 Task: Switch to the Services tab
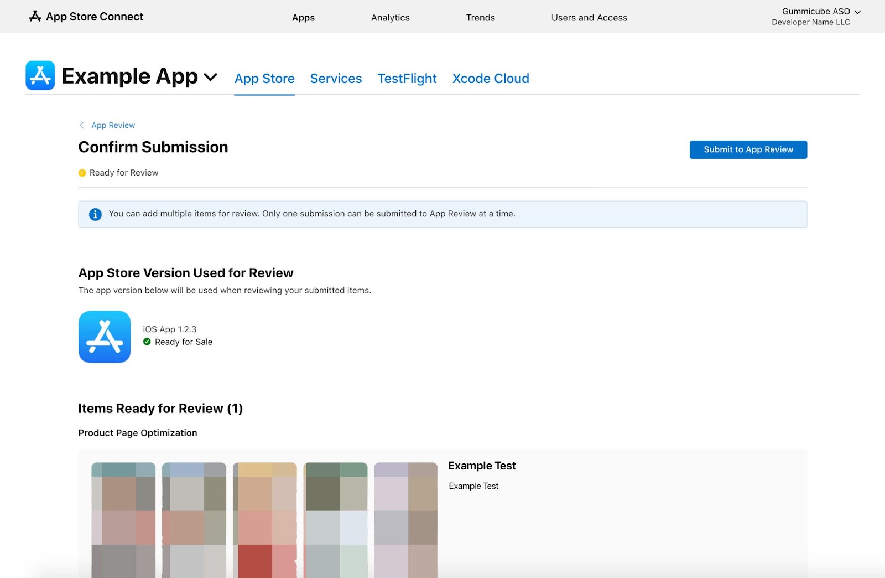(x=336, y=79)
